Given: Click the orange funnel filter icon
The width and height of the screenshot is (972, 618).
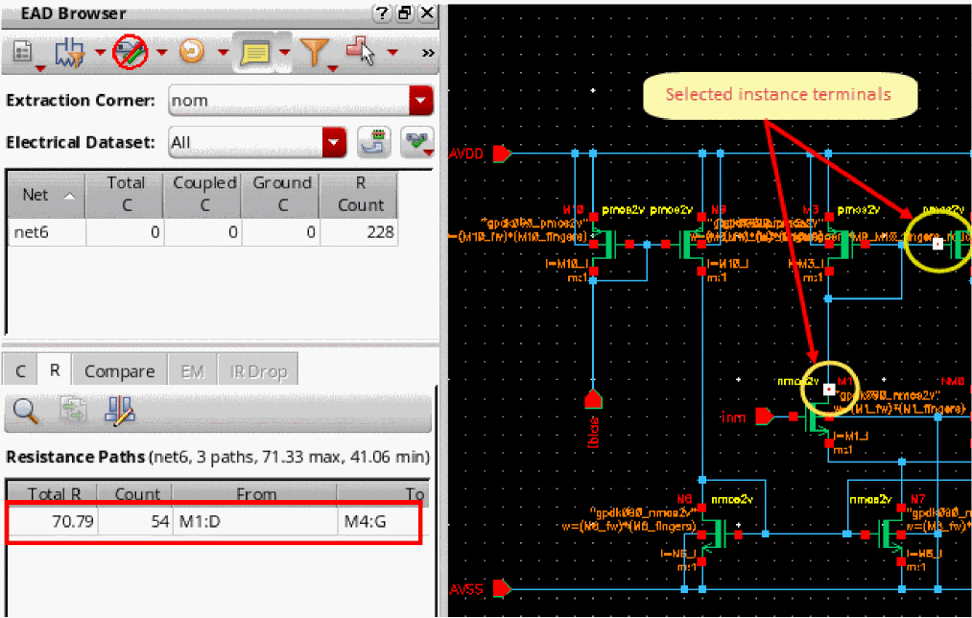Looking at the screenshot, I should point(313,52).
